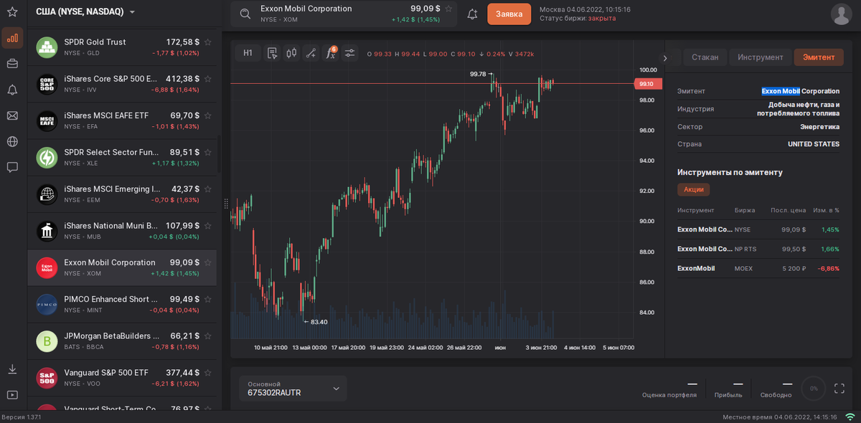Click the instrument list scrollbar

tap(218, 154)
